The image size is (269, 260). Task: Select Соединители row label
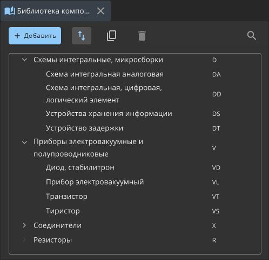pyautogui.click(x=57, y=225)
